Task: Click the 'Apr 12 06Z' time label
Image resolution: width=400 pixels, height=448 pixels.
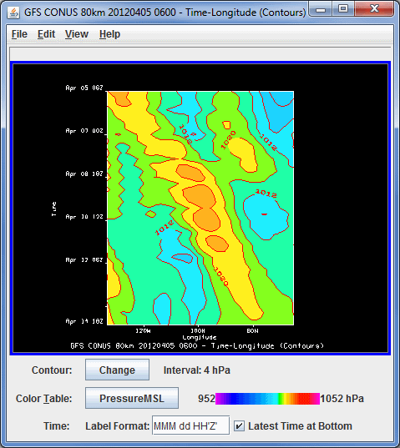Action: (84, 260)
